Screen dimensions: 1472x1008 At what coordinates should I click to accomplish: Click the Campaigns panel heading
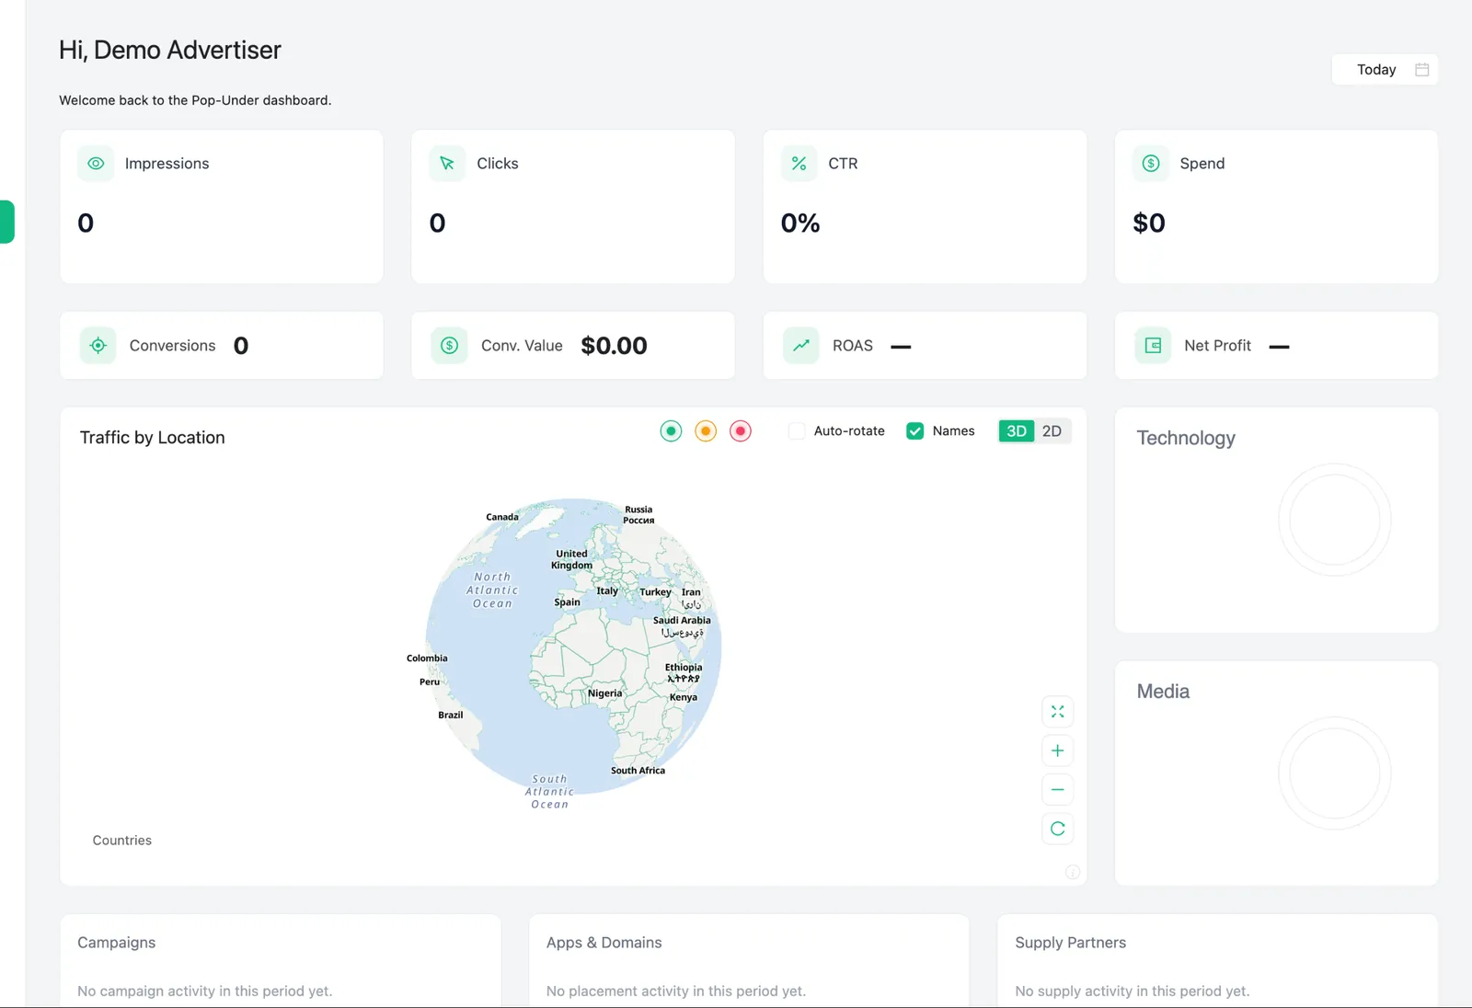117,943
